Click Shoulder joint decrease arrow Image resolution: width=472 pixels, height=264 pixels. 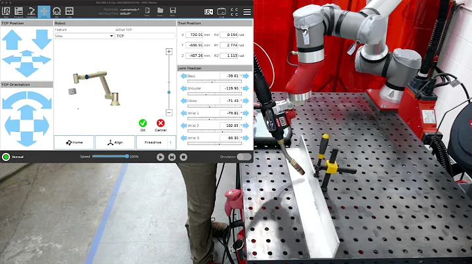[x=184, y=88]
